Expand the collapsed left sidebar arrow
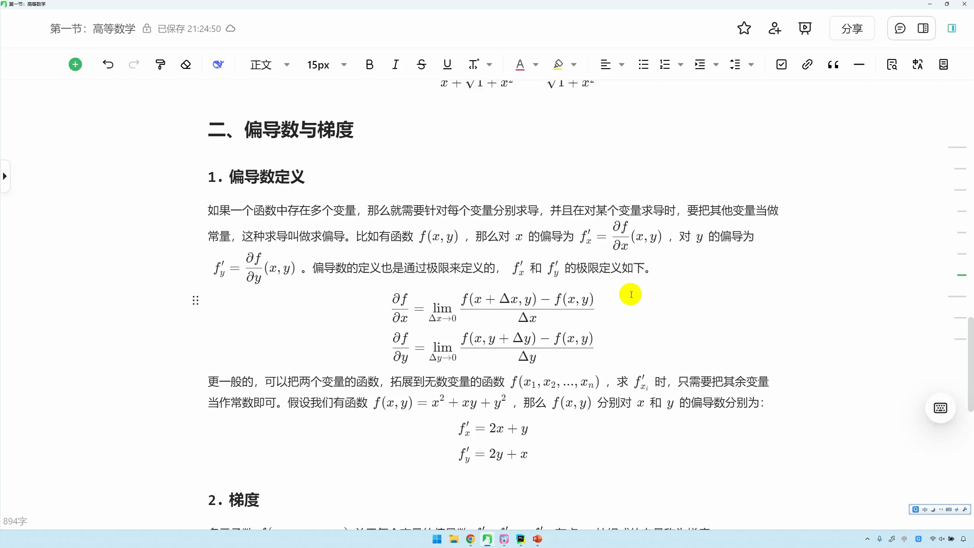The height and width of the screenshot is (548, 974). (4, 176)
